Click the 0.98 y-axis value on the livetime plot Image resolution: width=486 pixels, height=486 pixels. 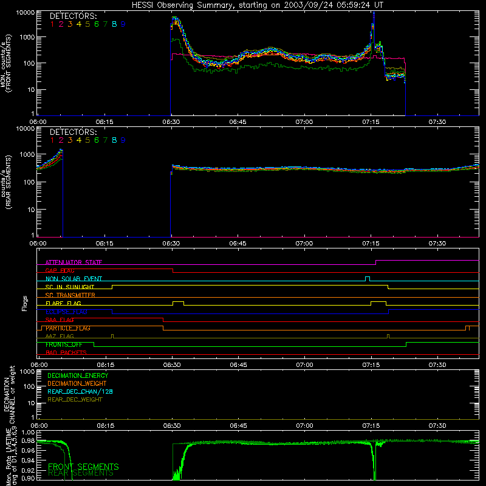(x=28, y=440)
